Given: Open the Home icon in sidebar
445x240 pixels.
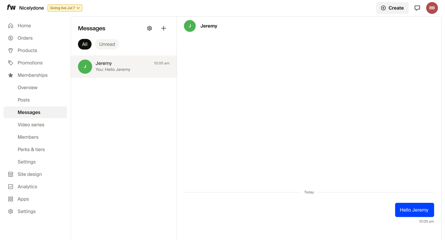Looking at the screenshot, I should [x=11, y=26].
